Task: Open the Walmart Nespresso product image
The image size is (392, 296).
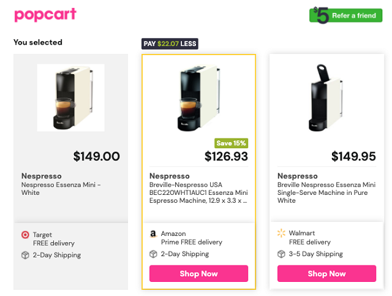Action: [326, 98]
